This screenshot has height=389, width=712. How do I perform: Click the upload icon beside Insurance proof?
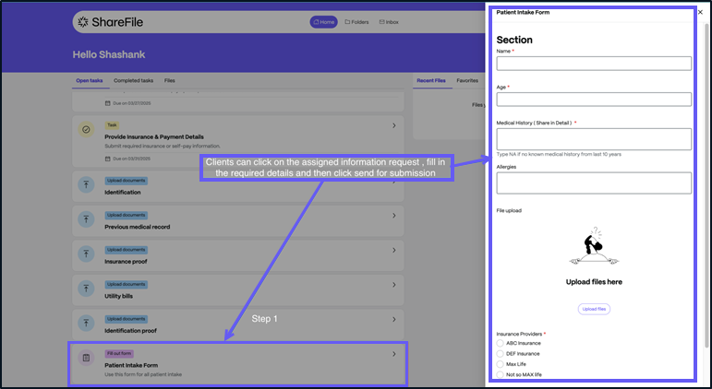tap(86, 253)
